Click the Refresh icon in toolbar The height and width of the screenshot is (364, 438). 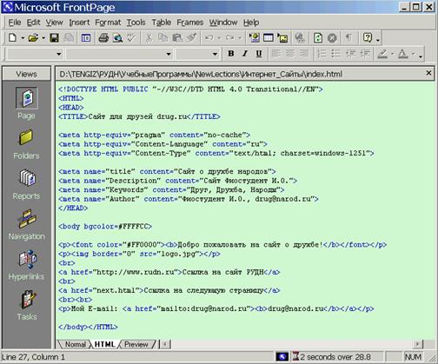(318, 38)
